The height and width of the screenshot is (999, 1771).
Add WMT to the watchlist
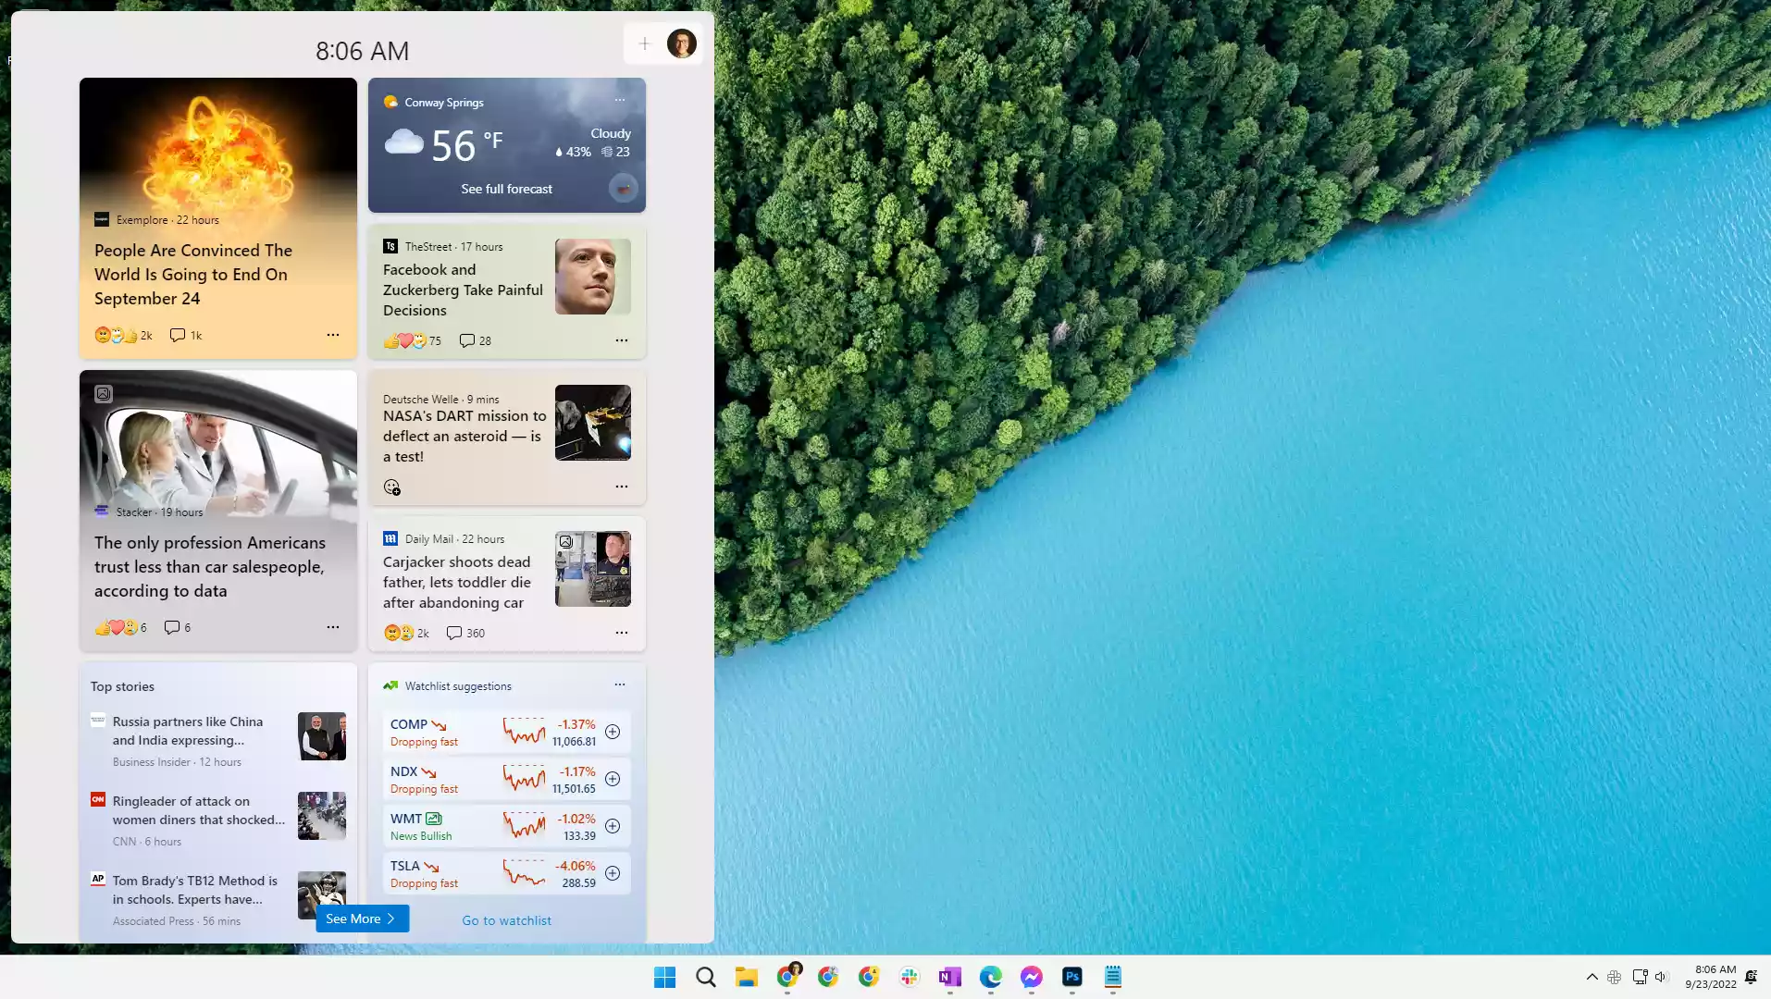[613, 826]
